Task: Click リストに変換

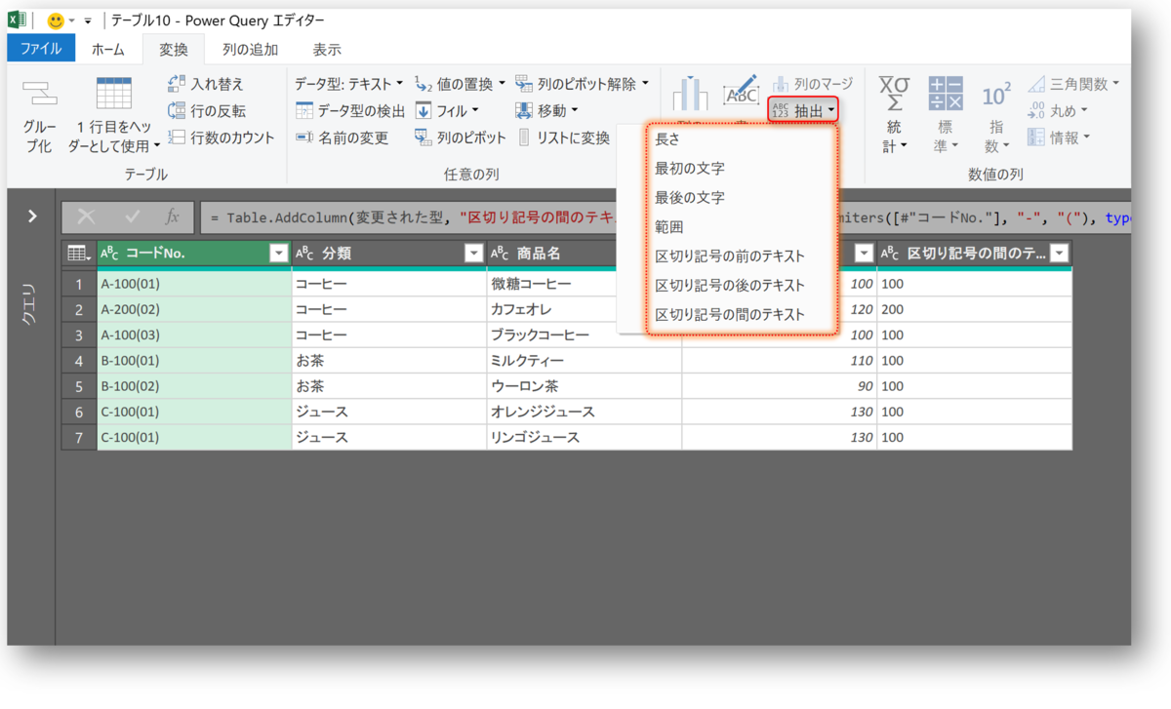Action: click(575, 138)
